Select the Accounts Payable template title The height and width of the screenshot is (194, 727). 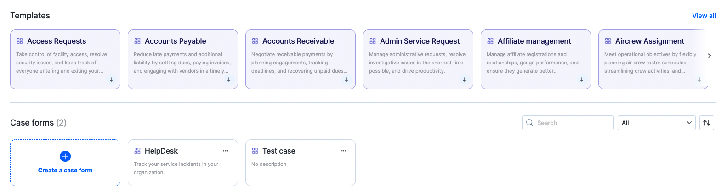tap(175, 41)
